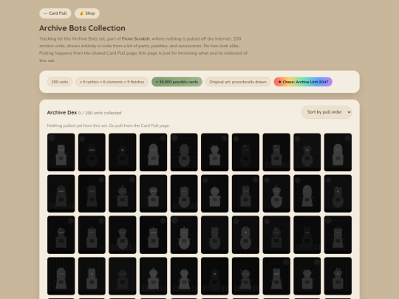Select fourth locked card in first row
The height and width of the screenshot is (299, 399).
click(x=154, y=152)
